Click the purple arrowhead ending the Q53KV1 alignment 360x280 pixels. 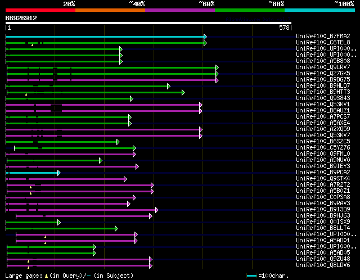click(x=201, y=105)
